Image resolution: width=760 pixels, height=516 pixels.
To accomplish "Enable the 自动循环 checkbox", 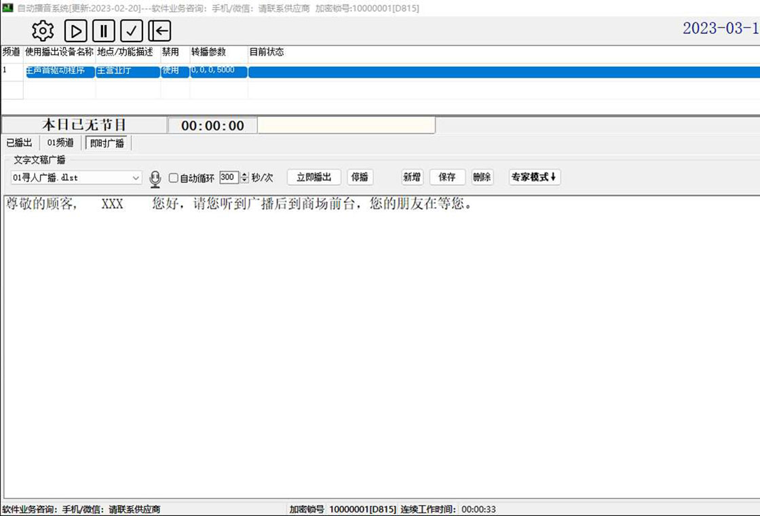I will tap(174, 178).
